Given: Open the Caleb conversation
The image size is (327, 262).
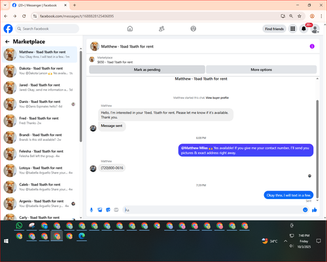Looking at the screenshot, I should [40, 187].
